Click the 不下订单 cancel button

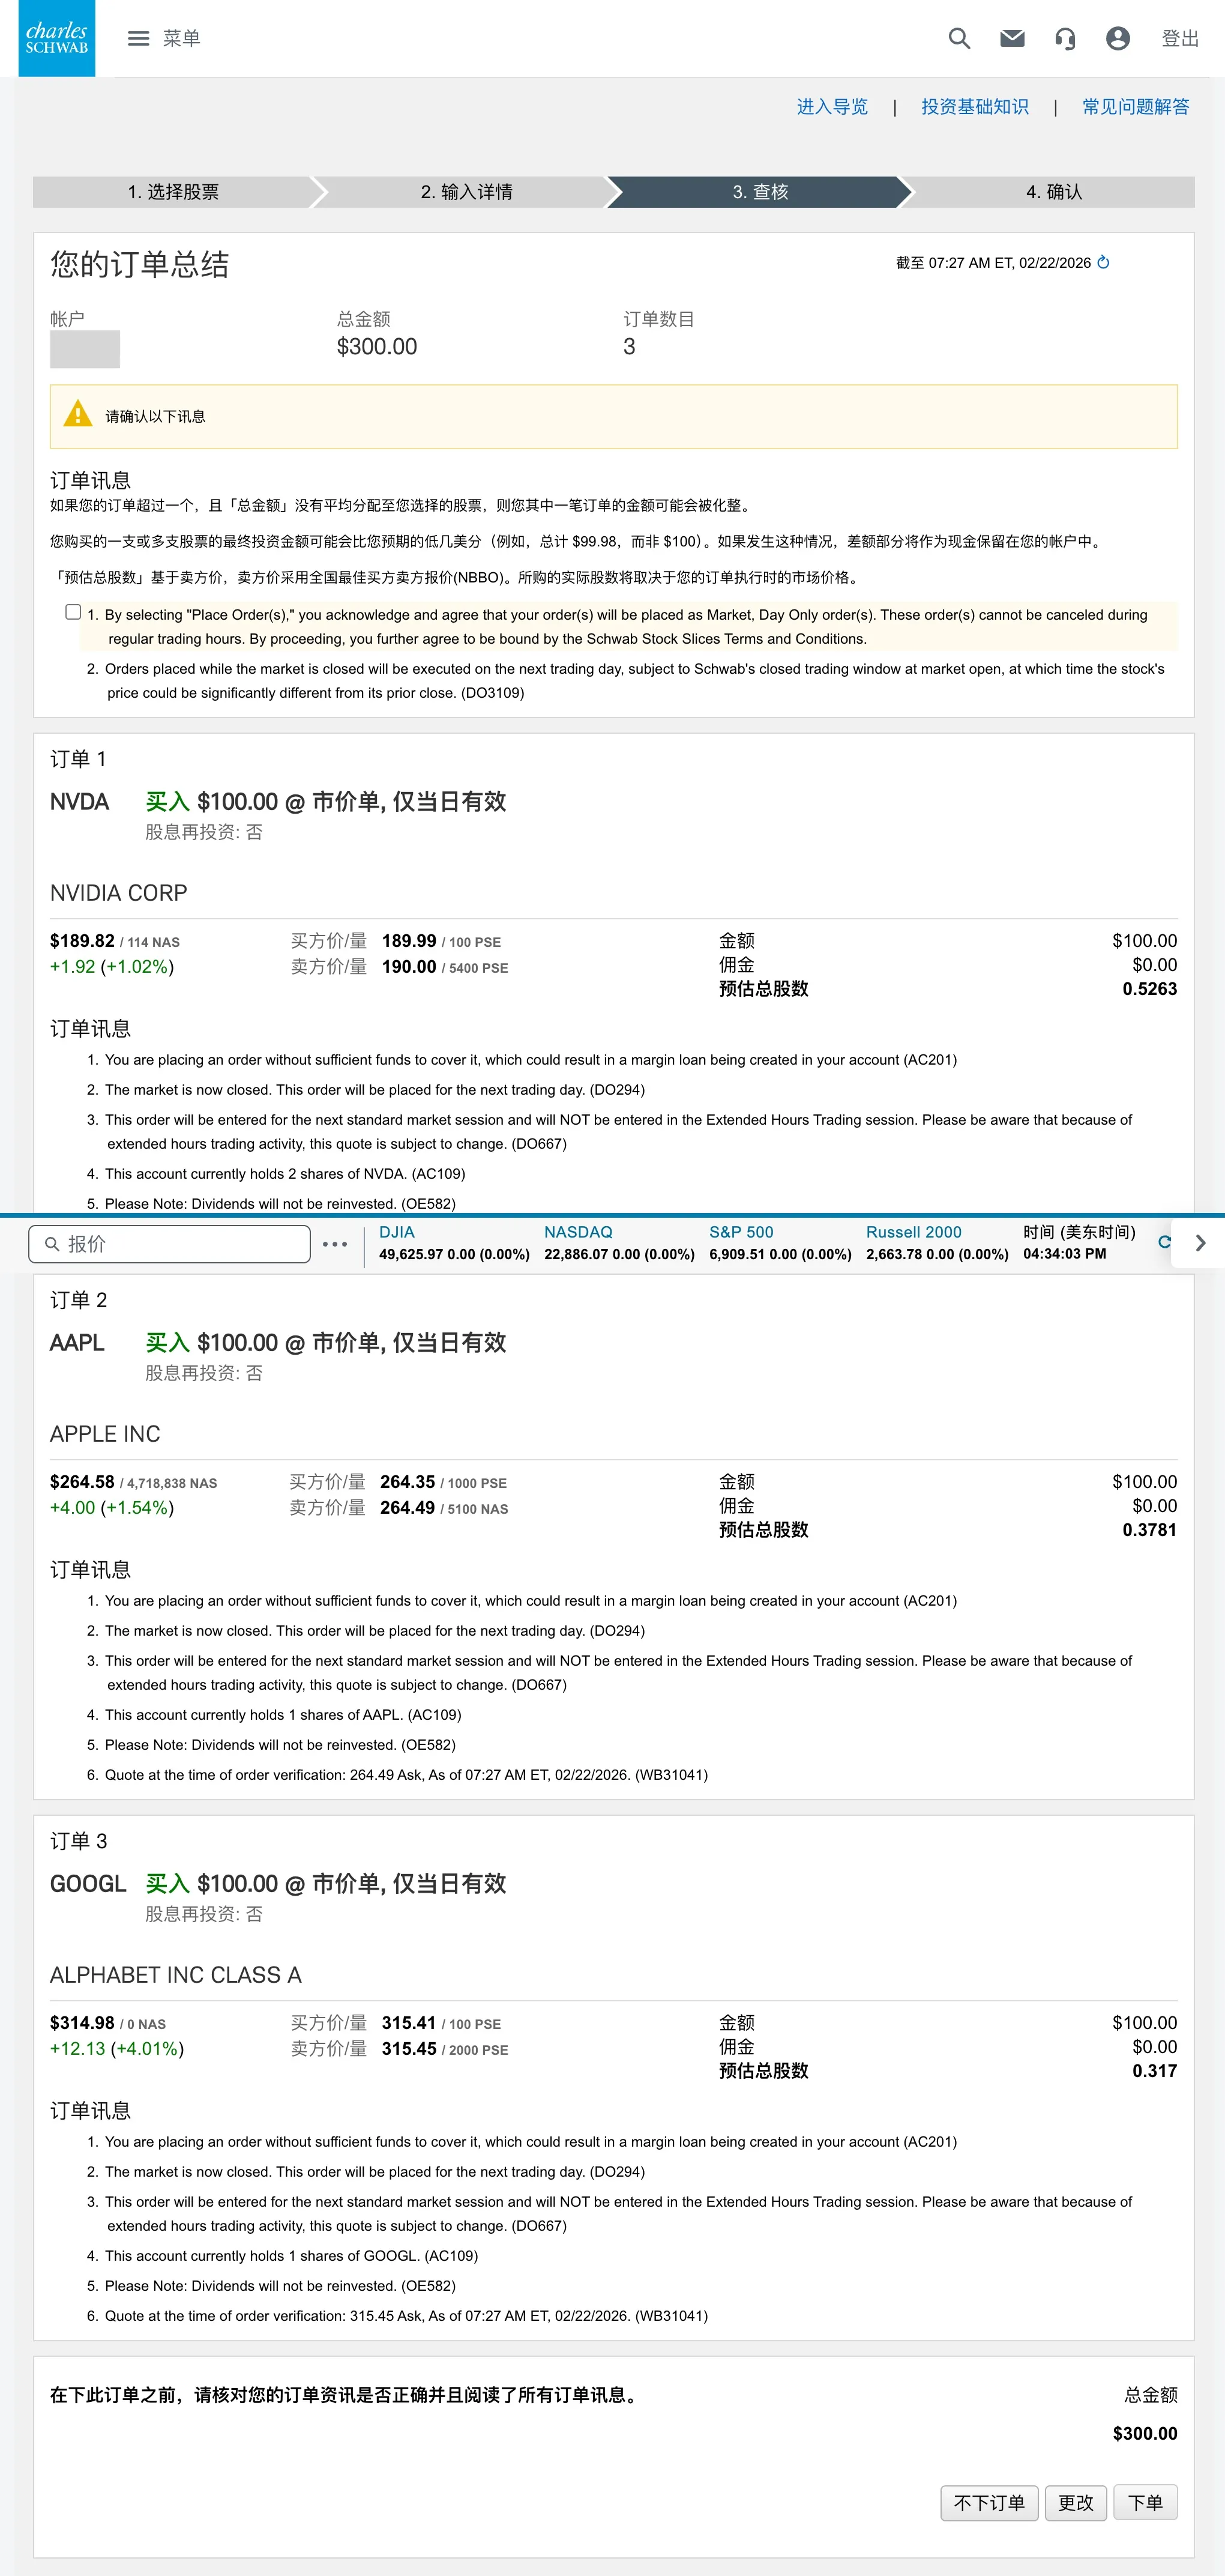tap(988, 2502)
